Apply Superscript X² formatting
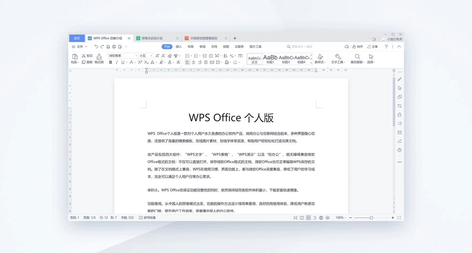The image size is (472, 253). point(140,62)
